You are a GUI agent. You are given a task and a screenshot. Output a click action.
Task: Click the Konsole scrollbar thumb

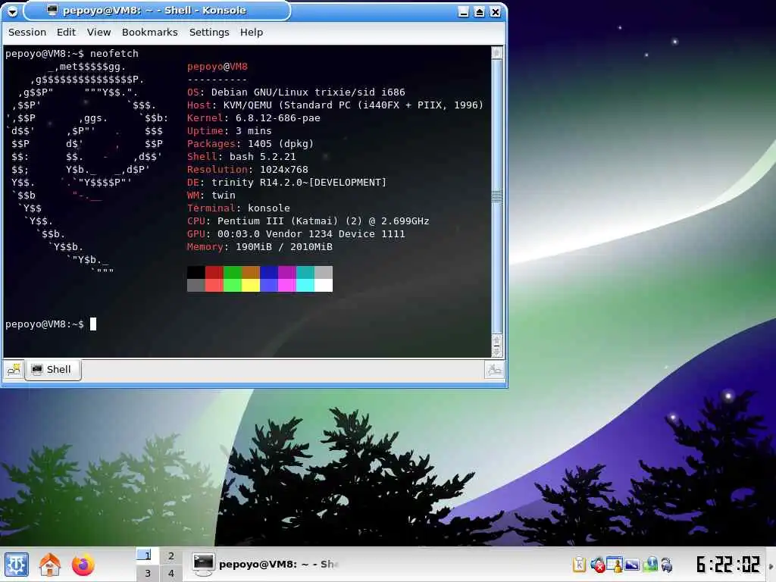pyautogui.click(x=497, y=196)
